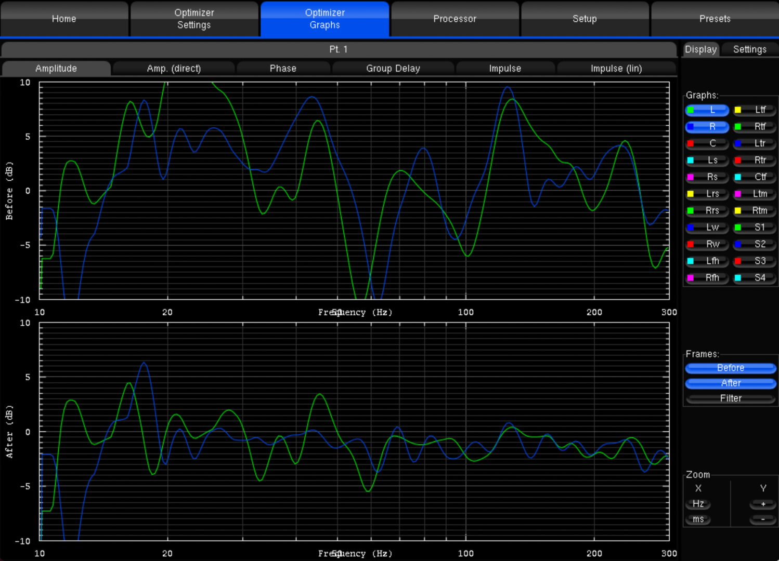Select the Display side tab

(700, 49)
